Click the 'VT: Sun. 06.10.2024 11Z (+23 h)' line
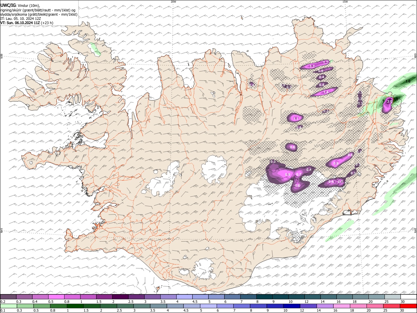The height and width of the screenshot is (313, 417). tap(27, 23)
